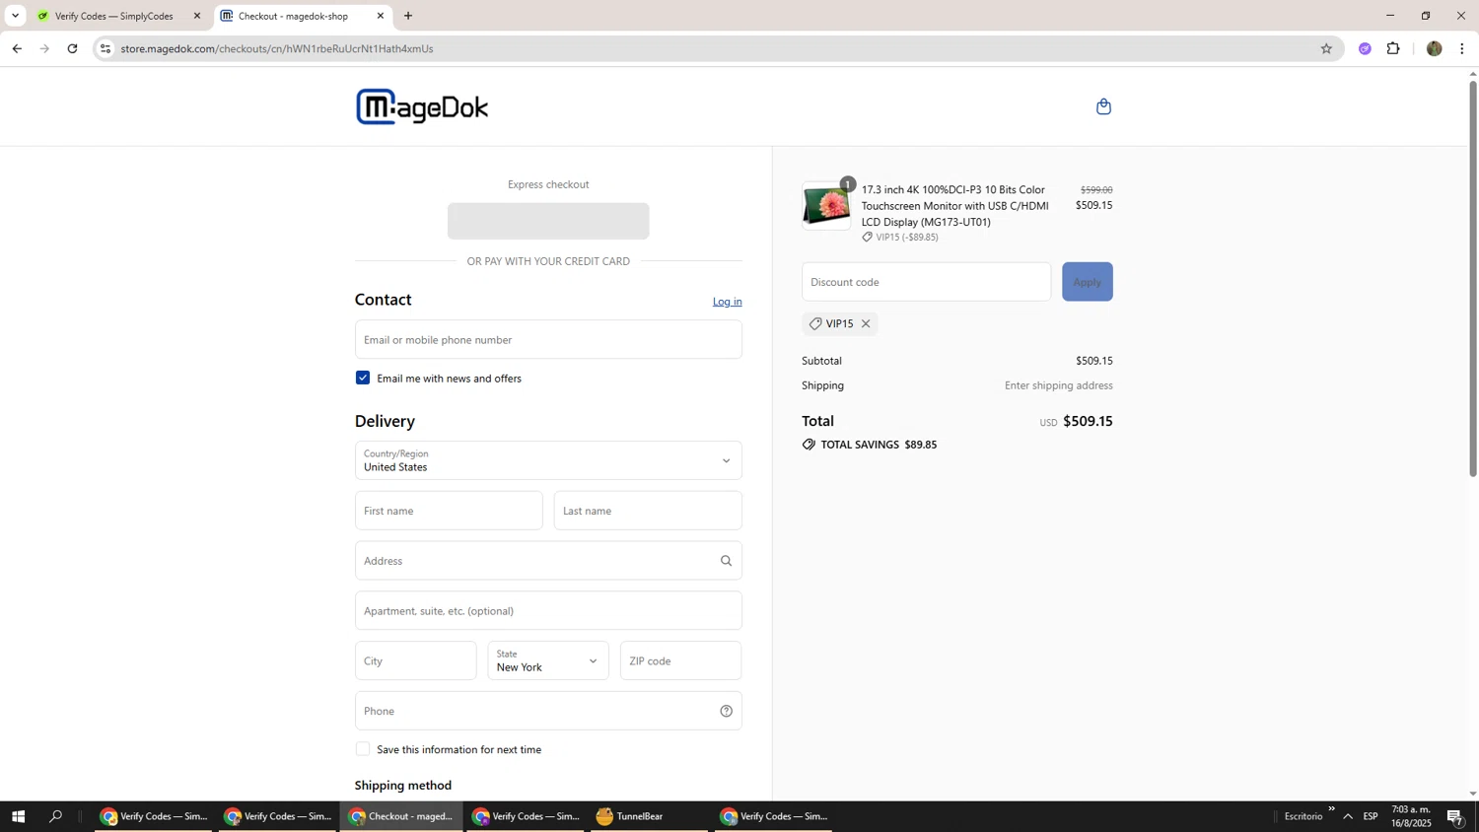
Task: Open the tab search dropdown arrow
Action: 15,16
